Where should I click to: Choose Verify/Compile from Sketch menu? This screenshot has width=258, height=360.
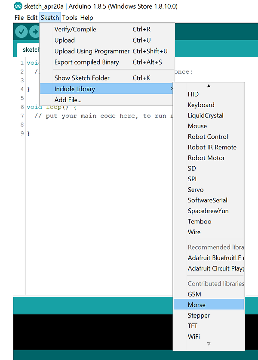[106, 29]
